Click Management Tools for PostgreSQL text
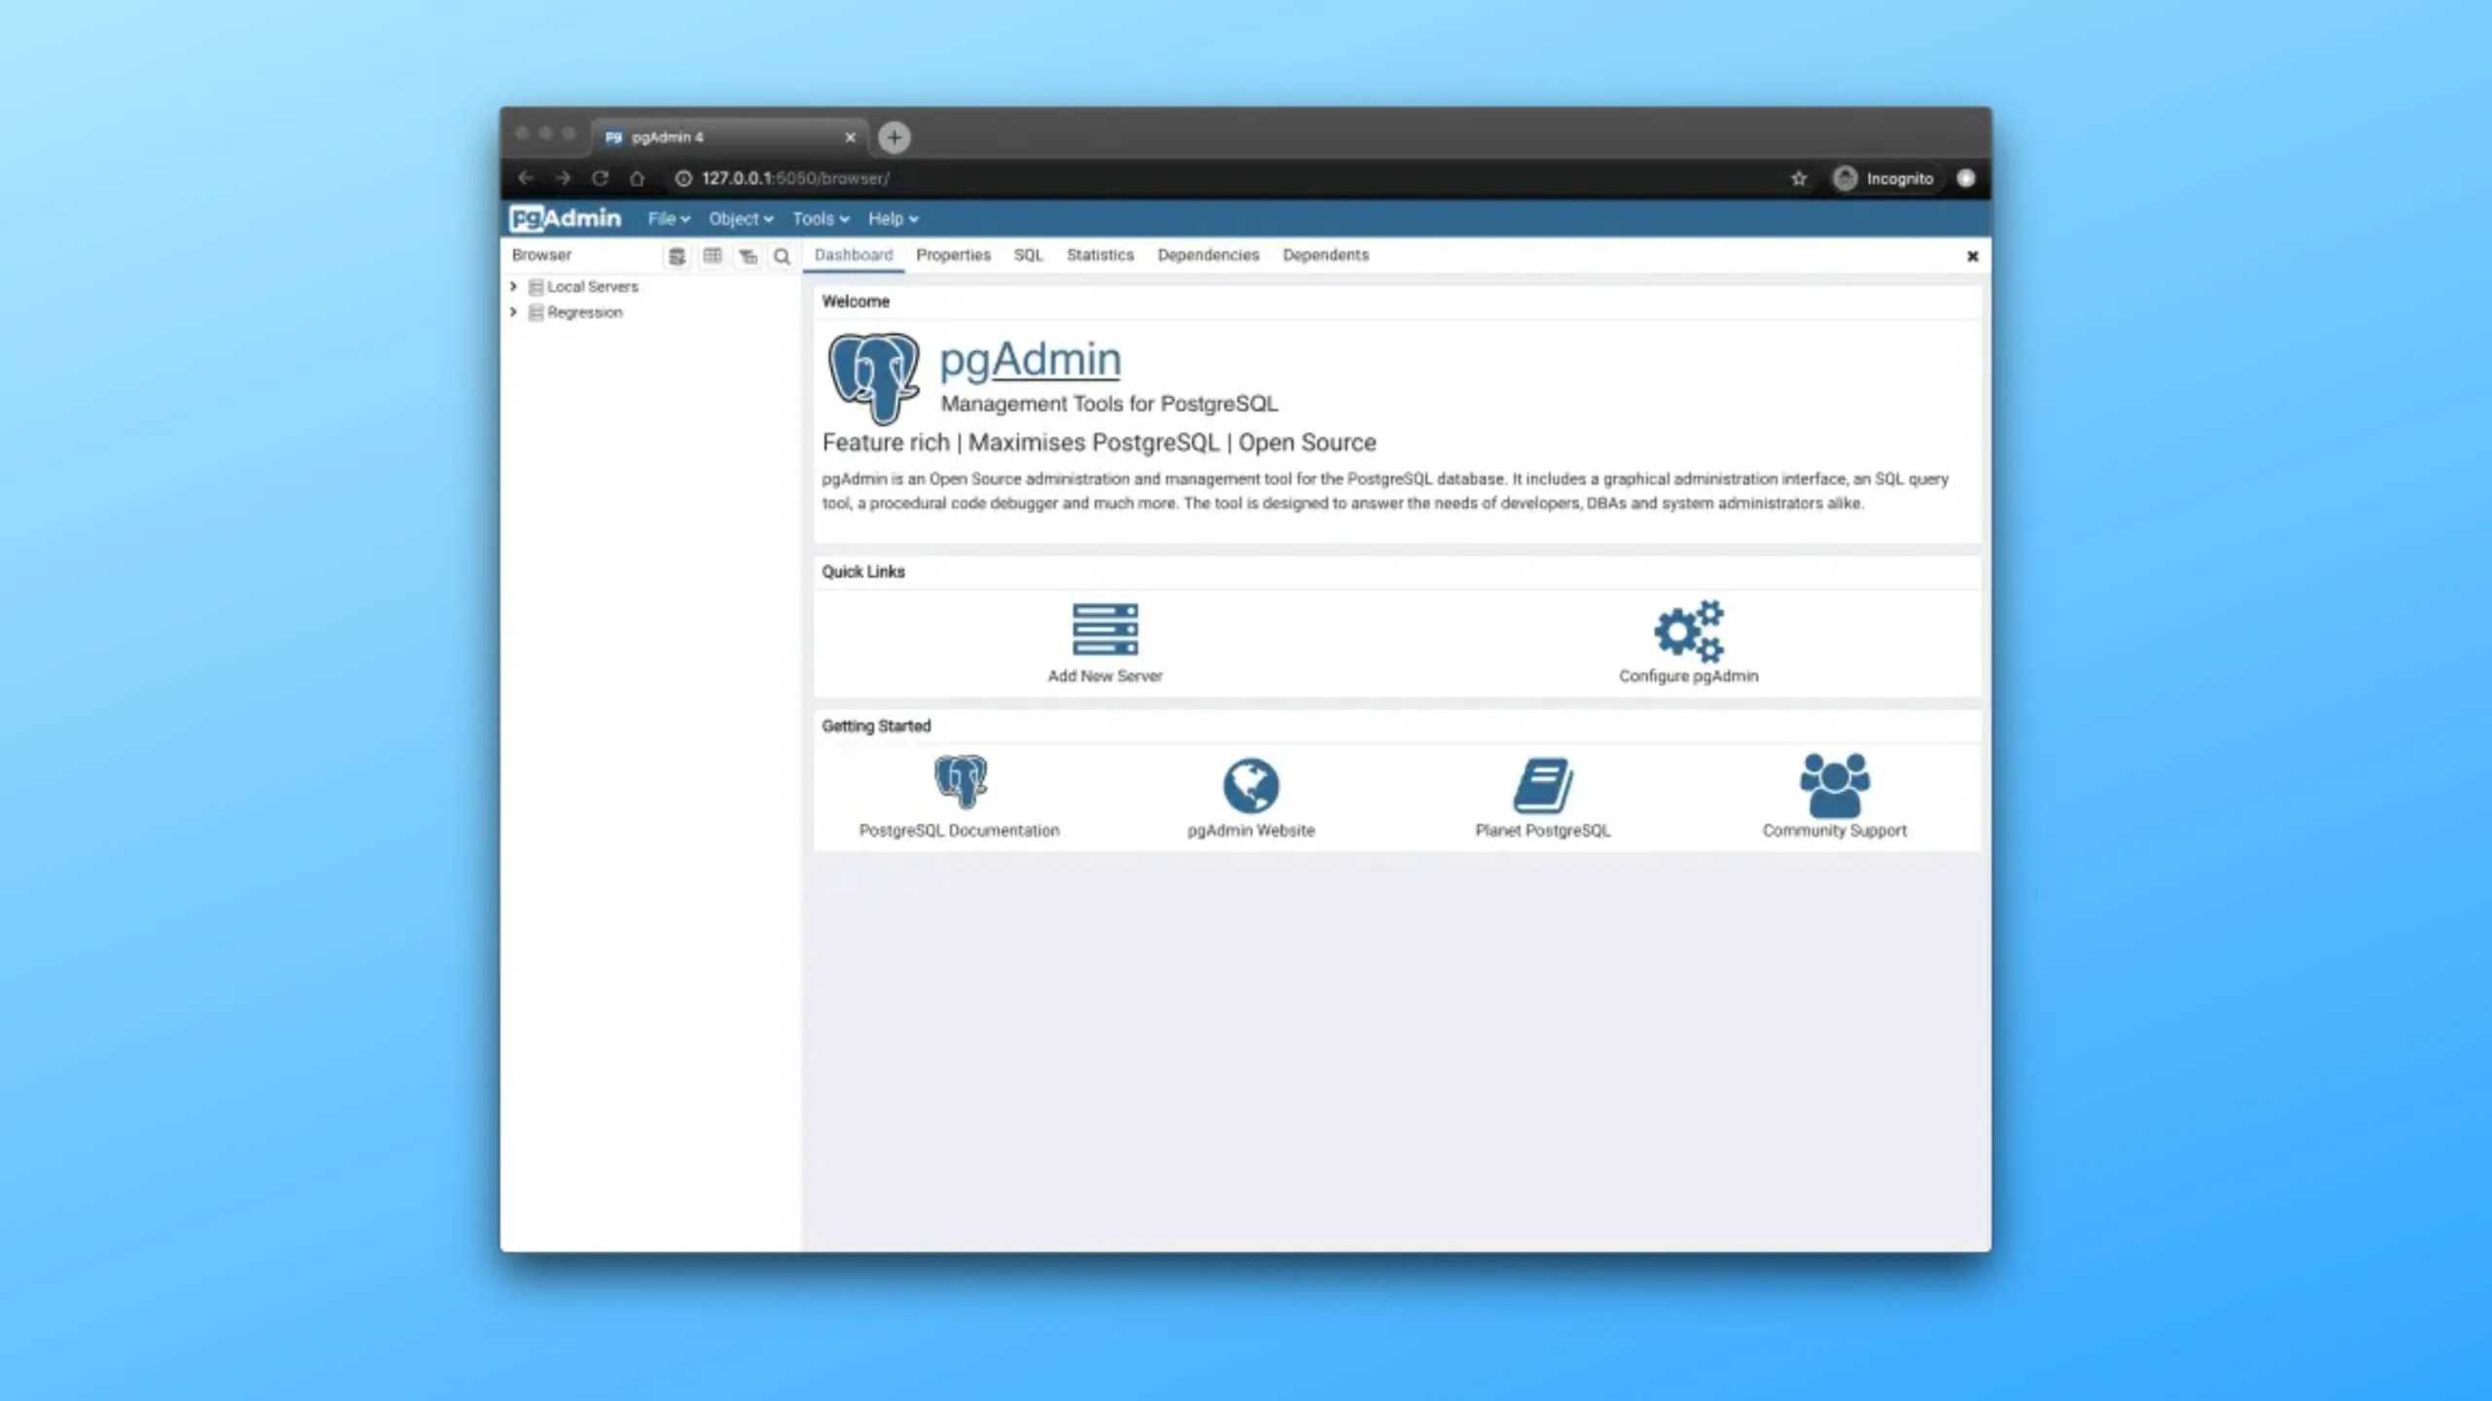This screenshot has width=2492, height=1401. click(1109, 404)
